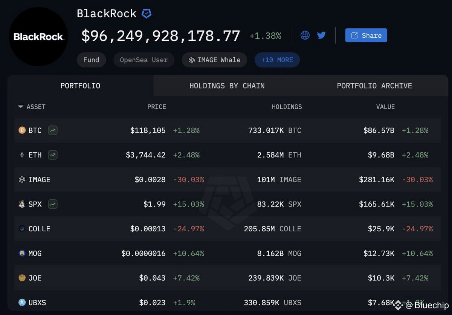This screenshot has width=452, height=315.
Task: Switch to the PORTFOLIO tab
Action: [x=80, y=86]
